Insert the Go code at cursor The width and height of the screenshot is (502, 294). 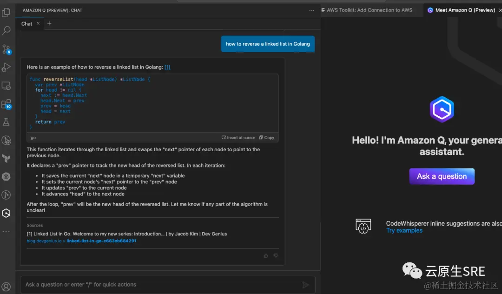(238, 137)
